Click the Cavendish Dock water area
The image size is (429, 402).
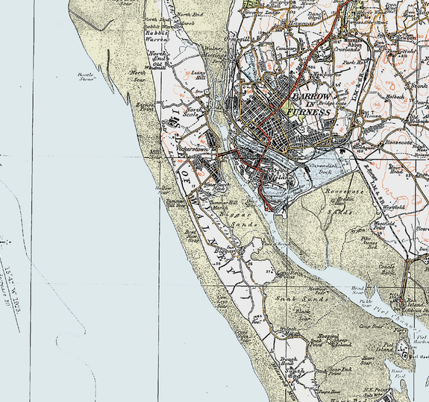(325, 166)
